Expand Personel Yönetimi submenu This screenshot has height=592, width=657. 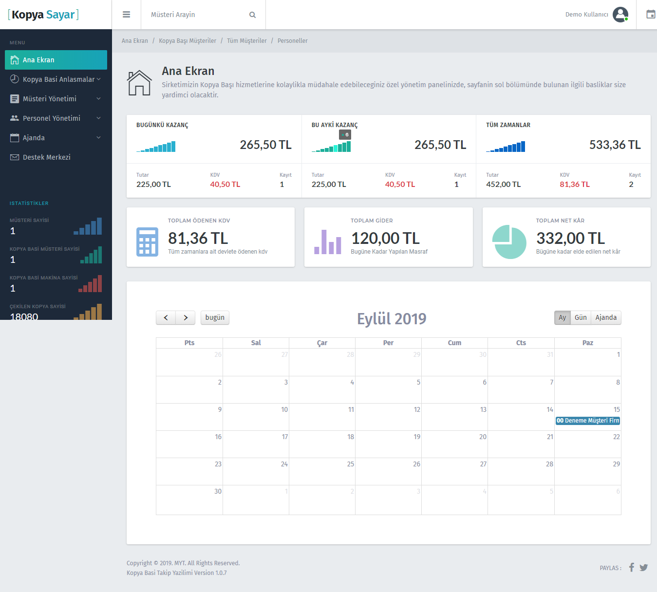point(56,118)
